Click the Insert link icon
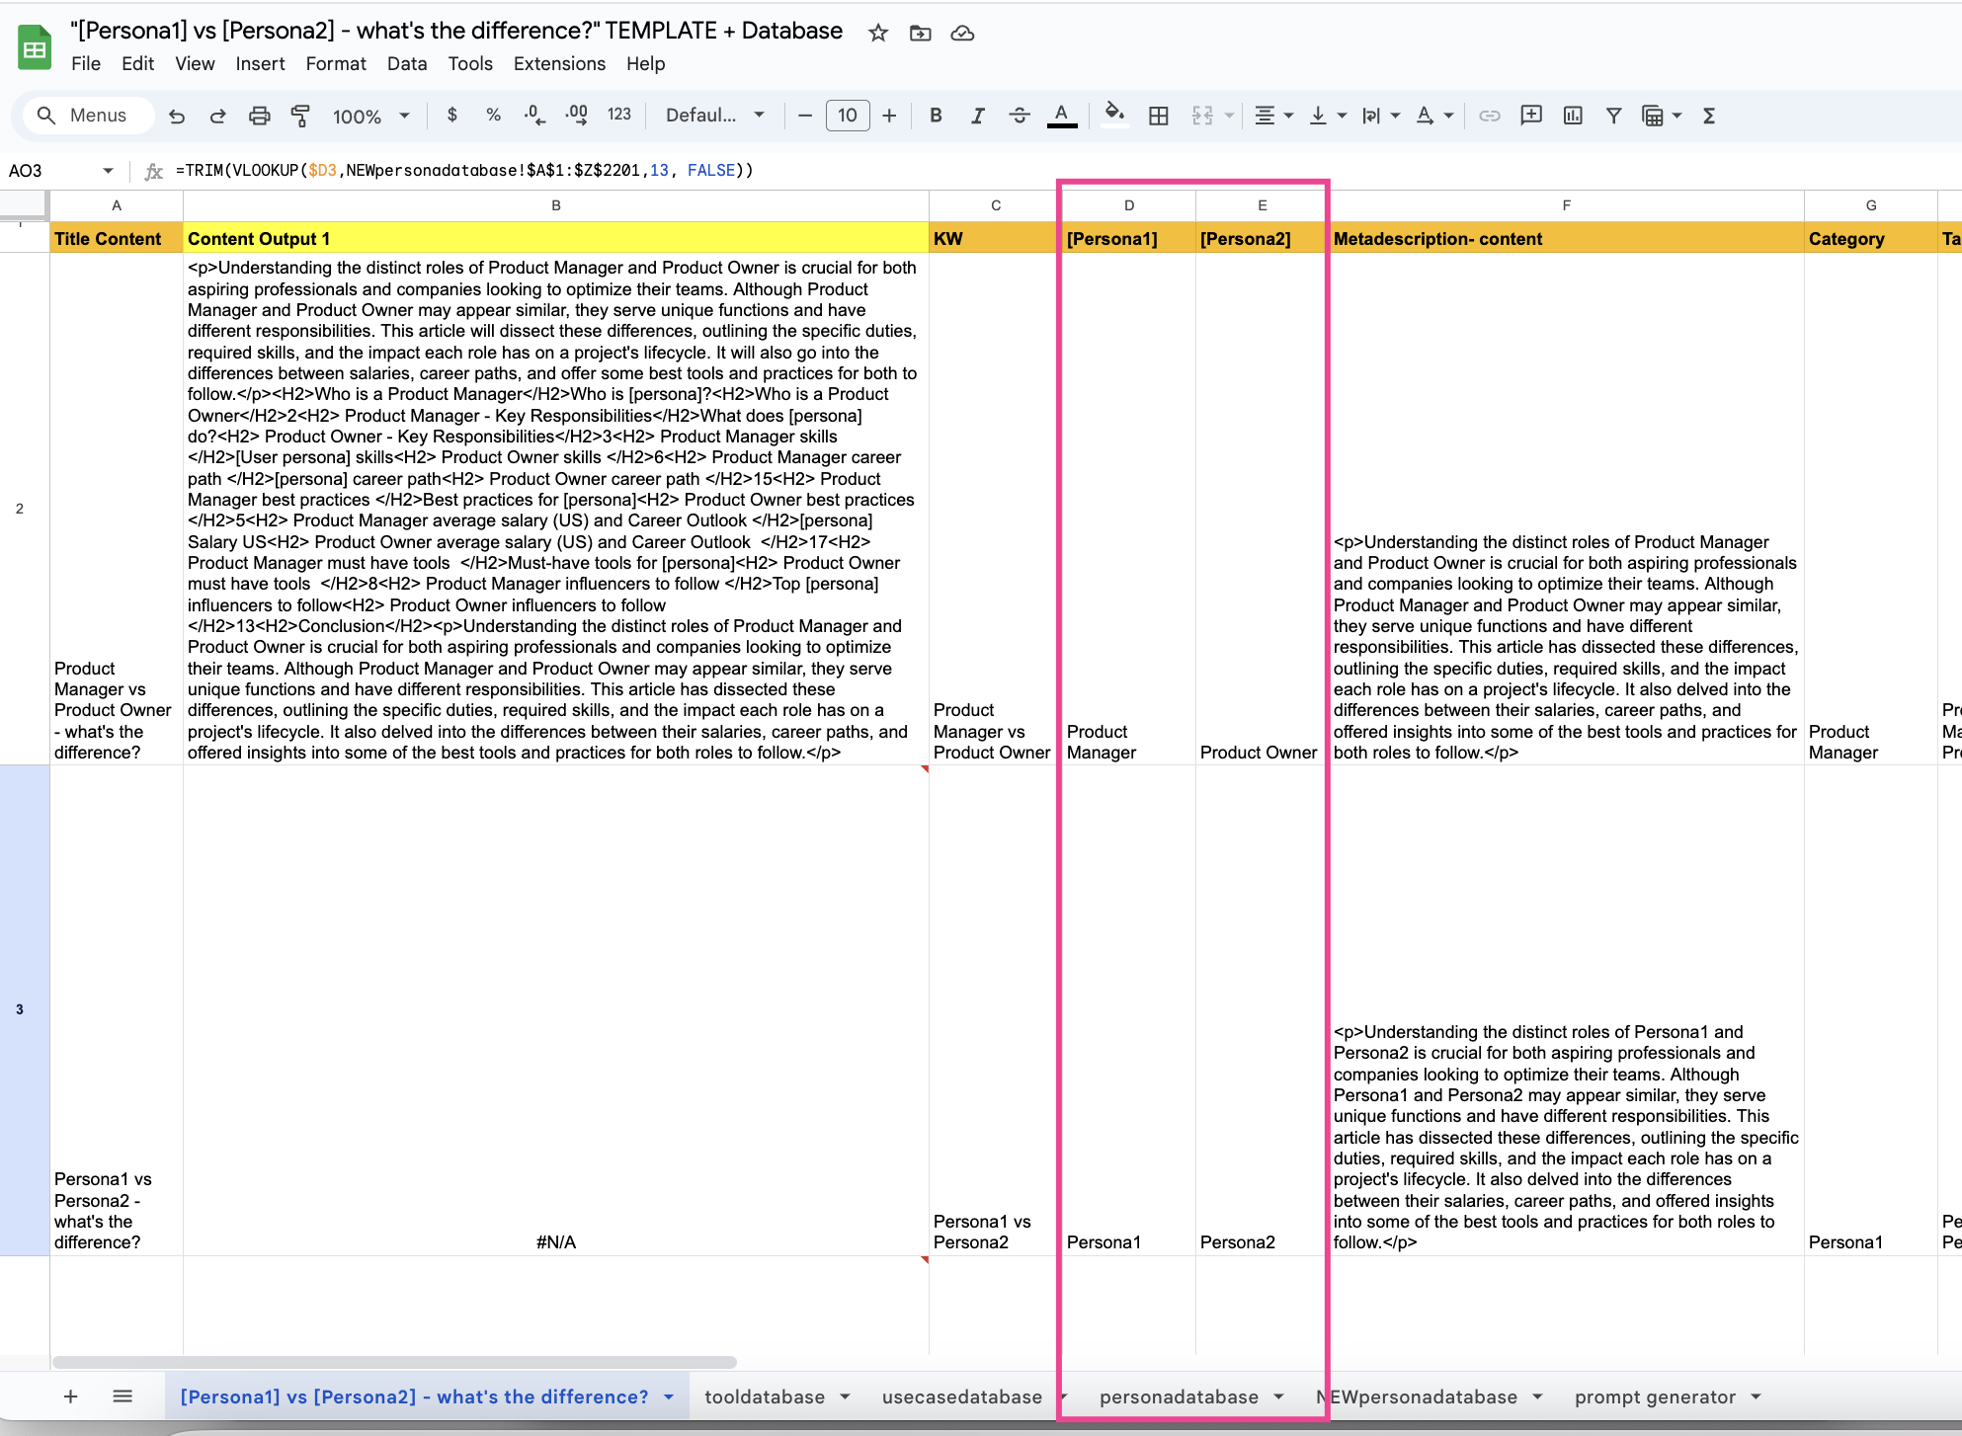 click(x=1489, y=117)
